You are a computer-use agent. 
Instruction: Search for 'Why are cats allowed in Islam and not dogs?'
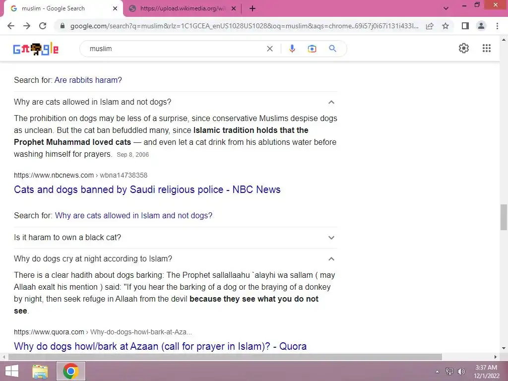(x=133, y=215)
